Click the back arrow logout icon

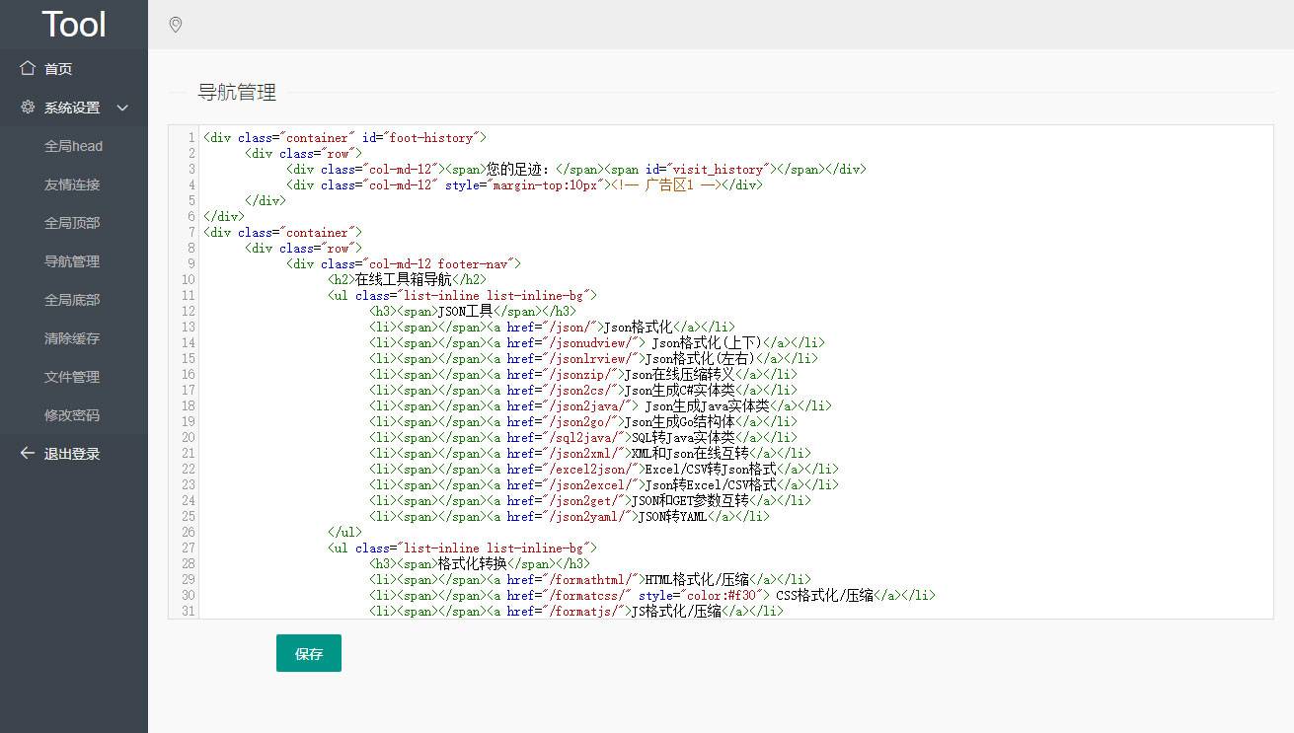click(28, 454)
